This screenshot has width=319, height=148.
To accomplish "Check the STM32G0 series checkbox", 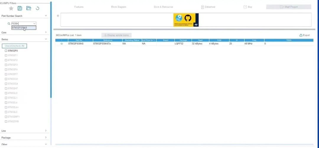I will pos(6,79).
